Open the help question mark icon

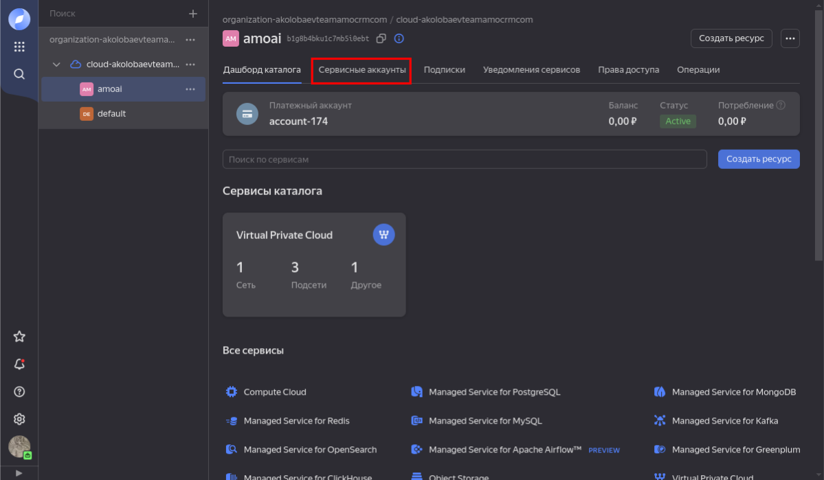click(x=19, y=391)
